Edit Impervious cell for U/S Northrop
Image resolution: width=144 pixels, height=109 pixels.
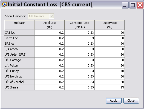coord(110,76)
